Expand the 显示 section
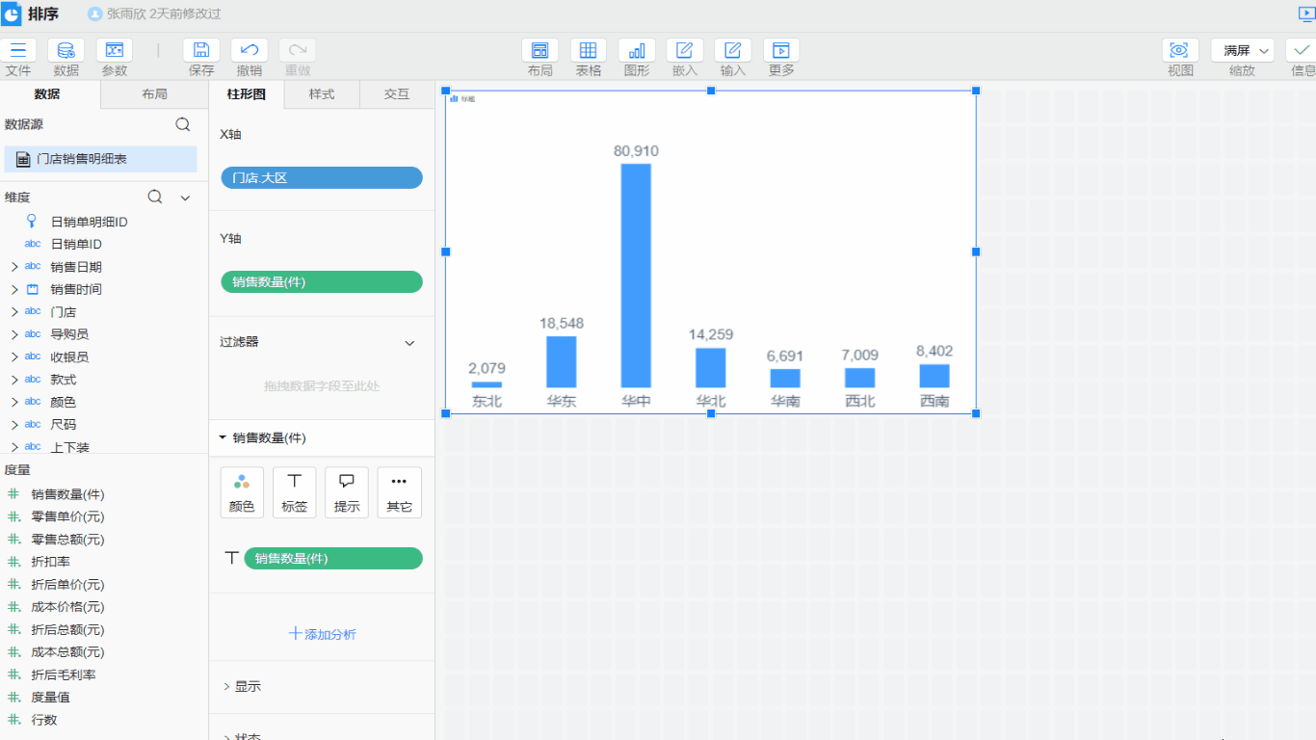Viewport: 1316px width, 740px height. click(226, 687)
